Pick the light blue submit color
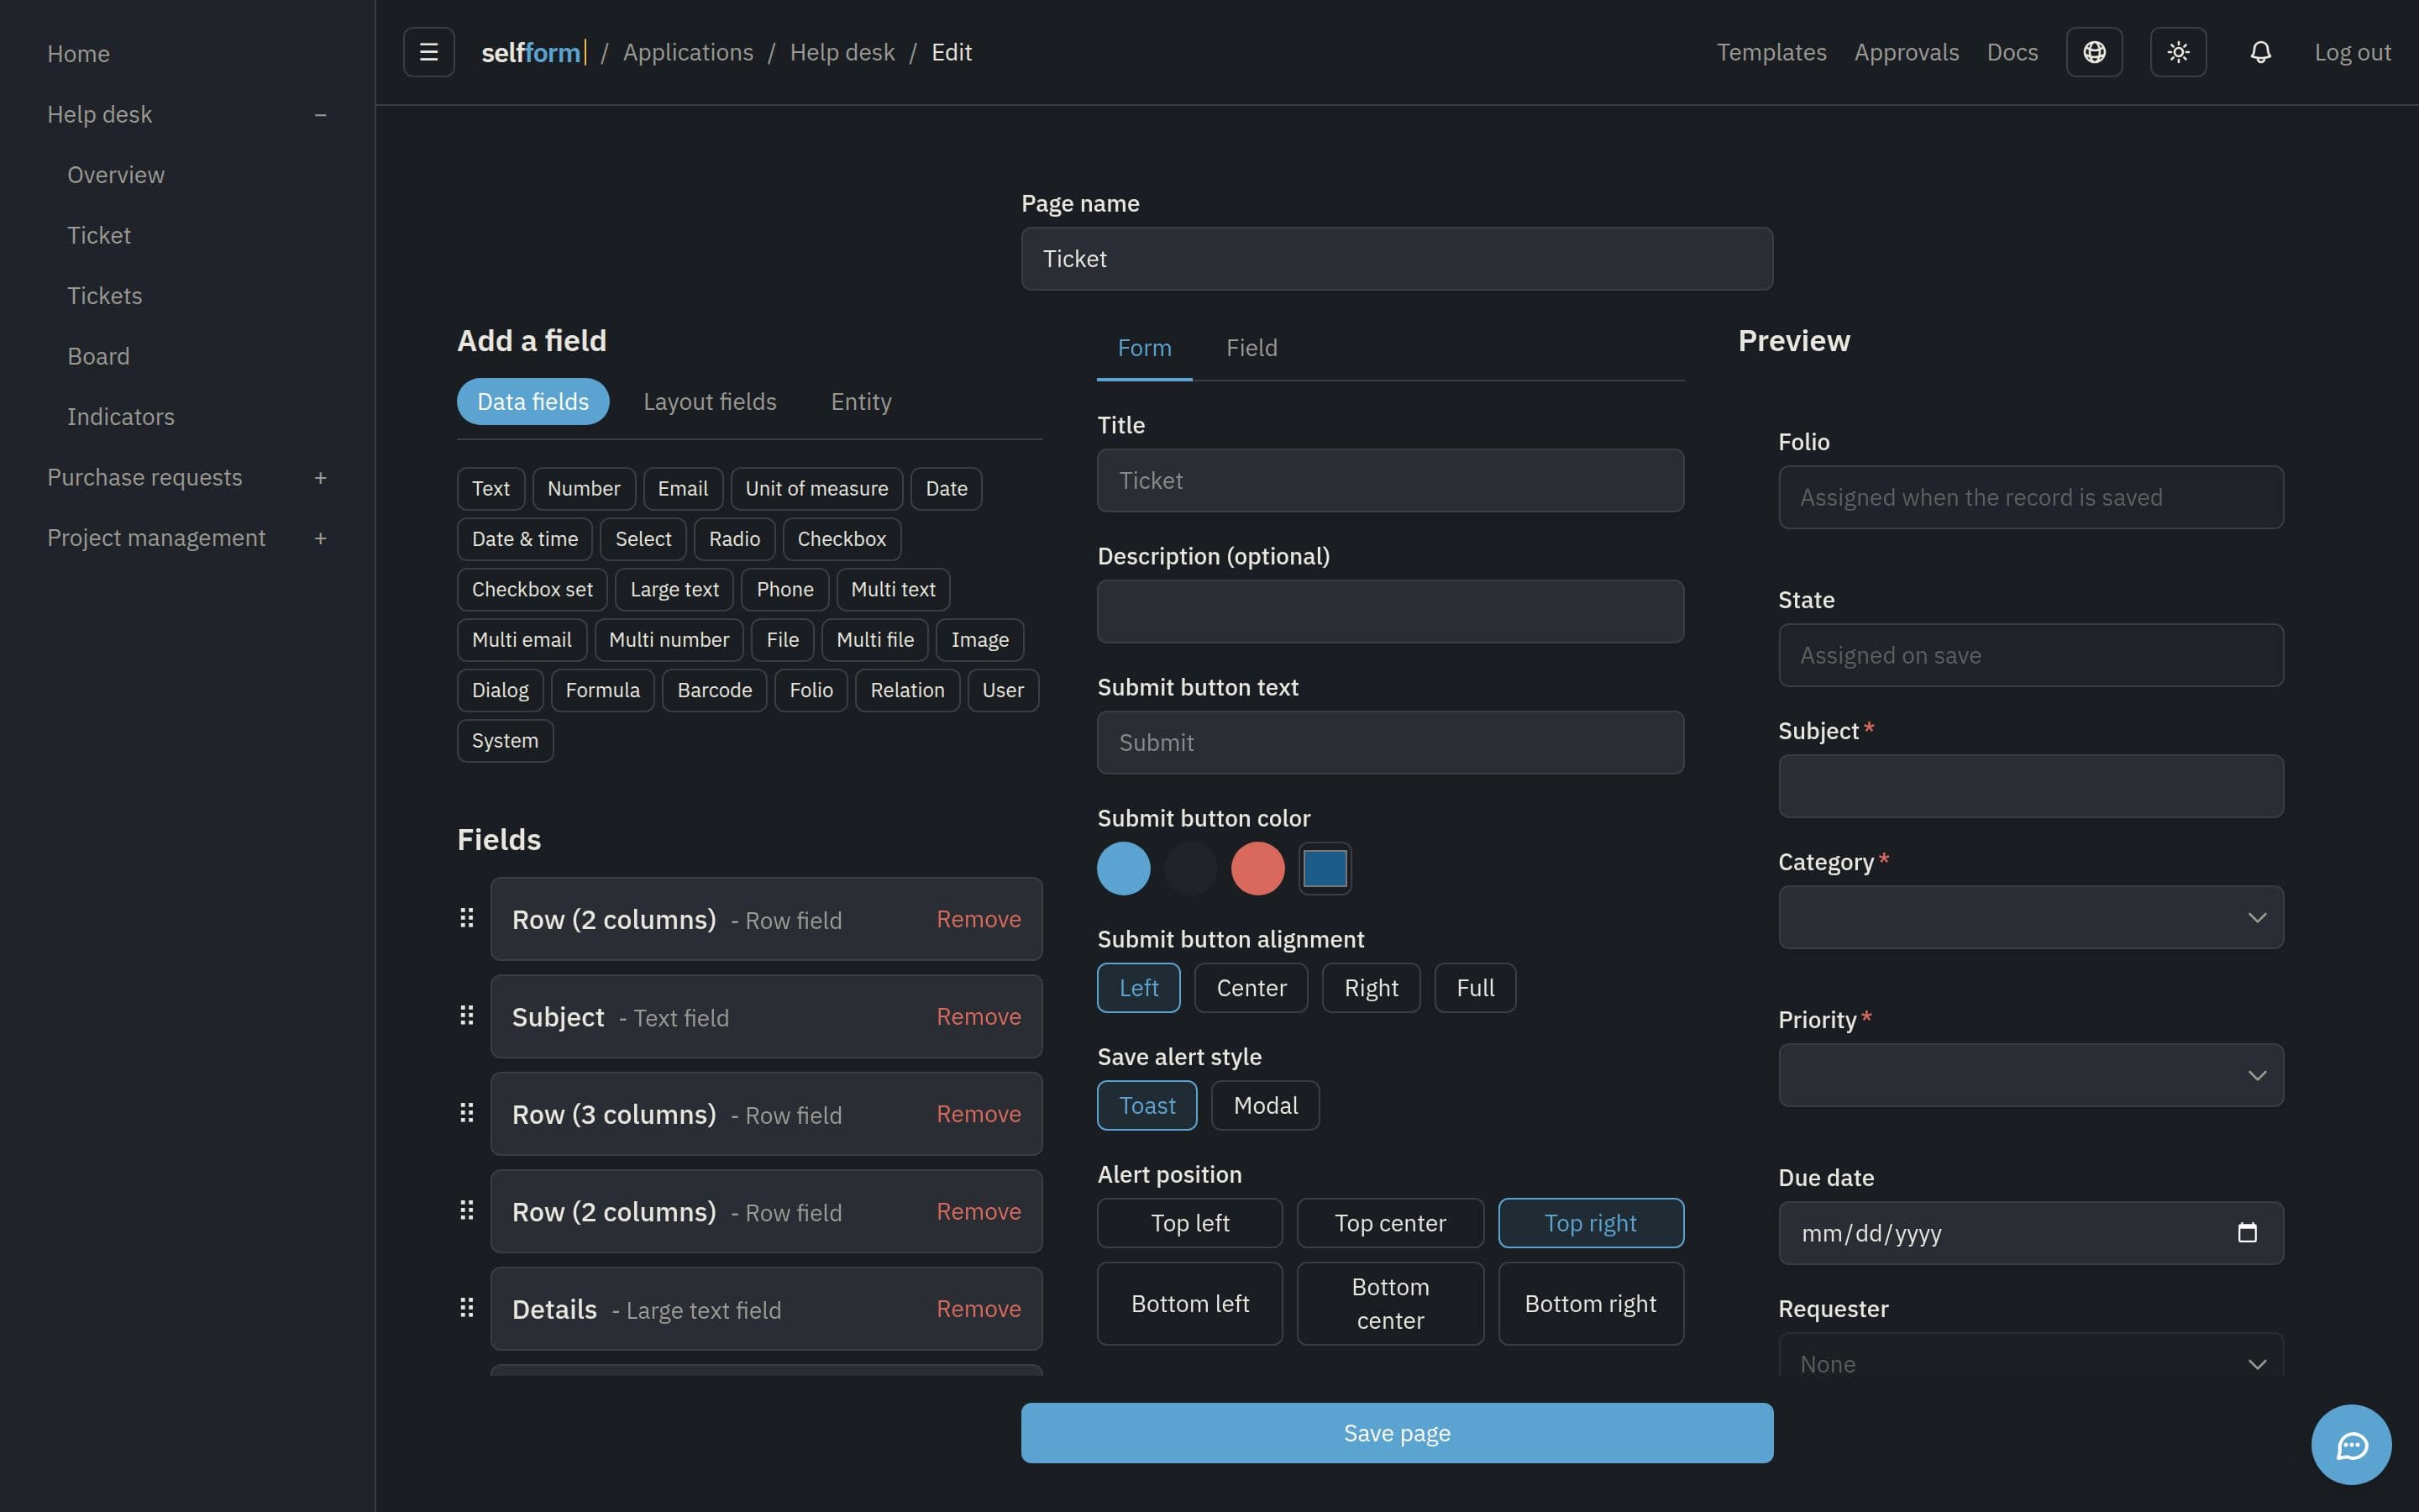The image size is (2419, 1512). coord(1122,868)
